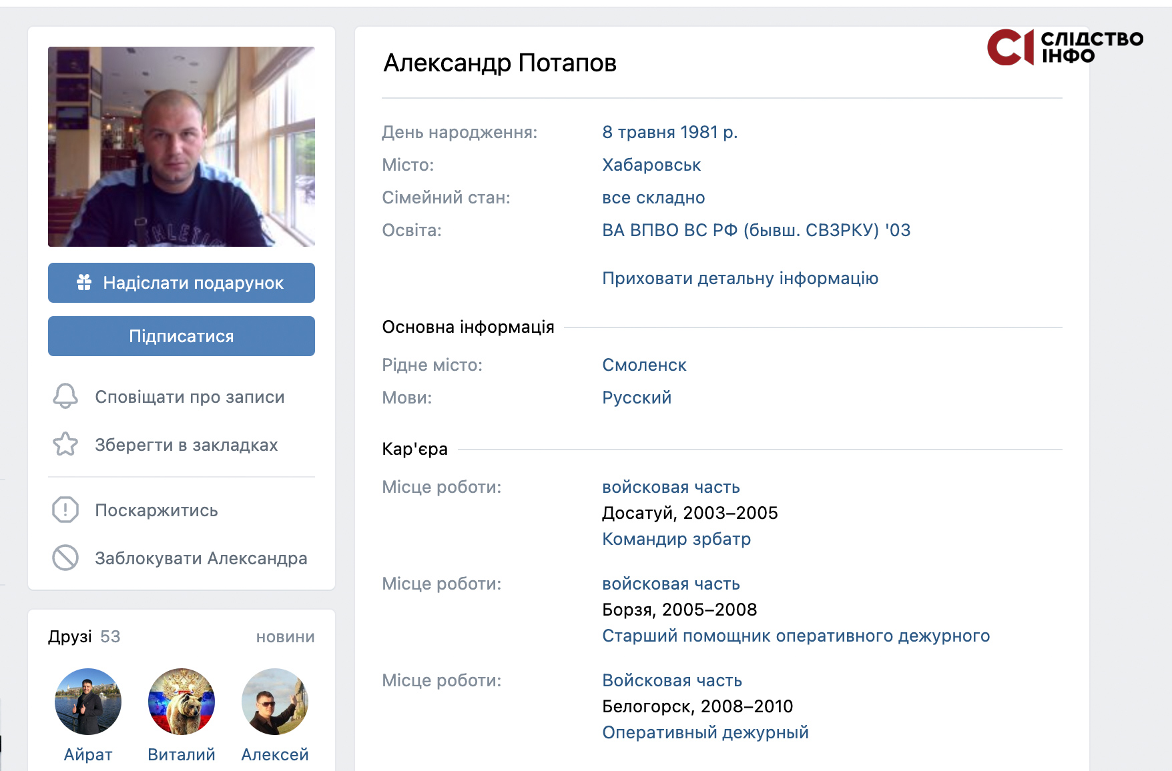The width and height of the screenshot is (1172, 771).
Task: Click the Оперативный дежурный position link
Action: (705, 732)
